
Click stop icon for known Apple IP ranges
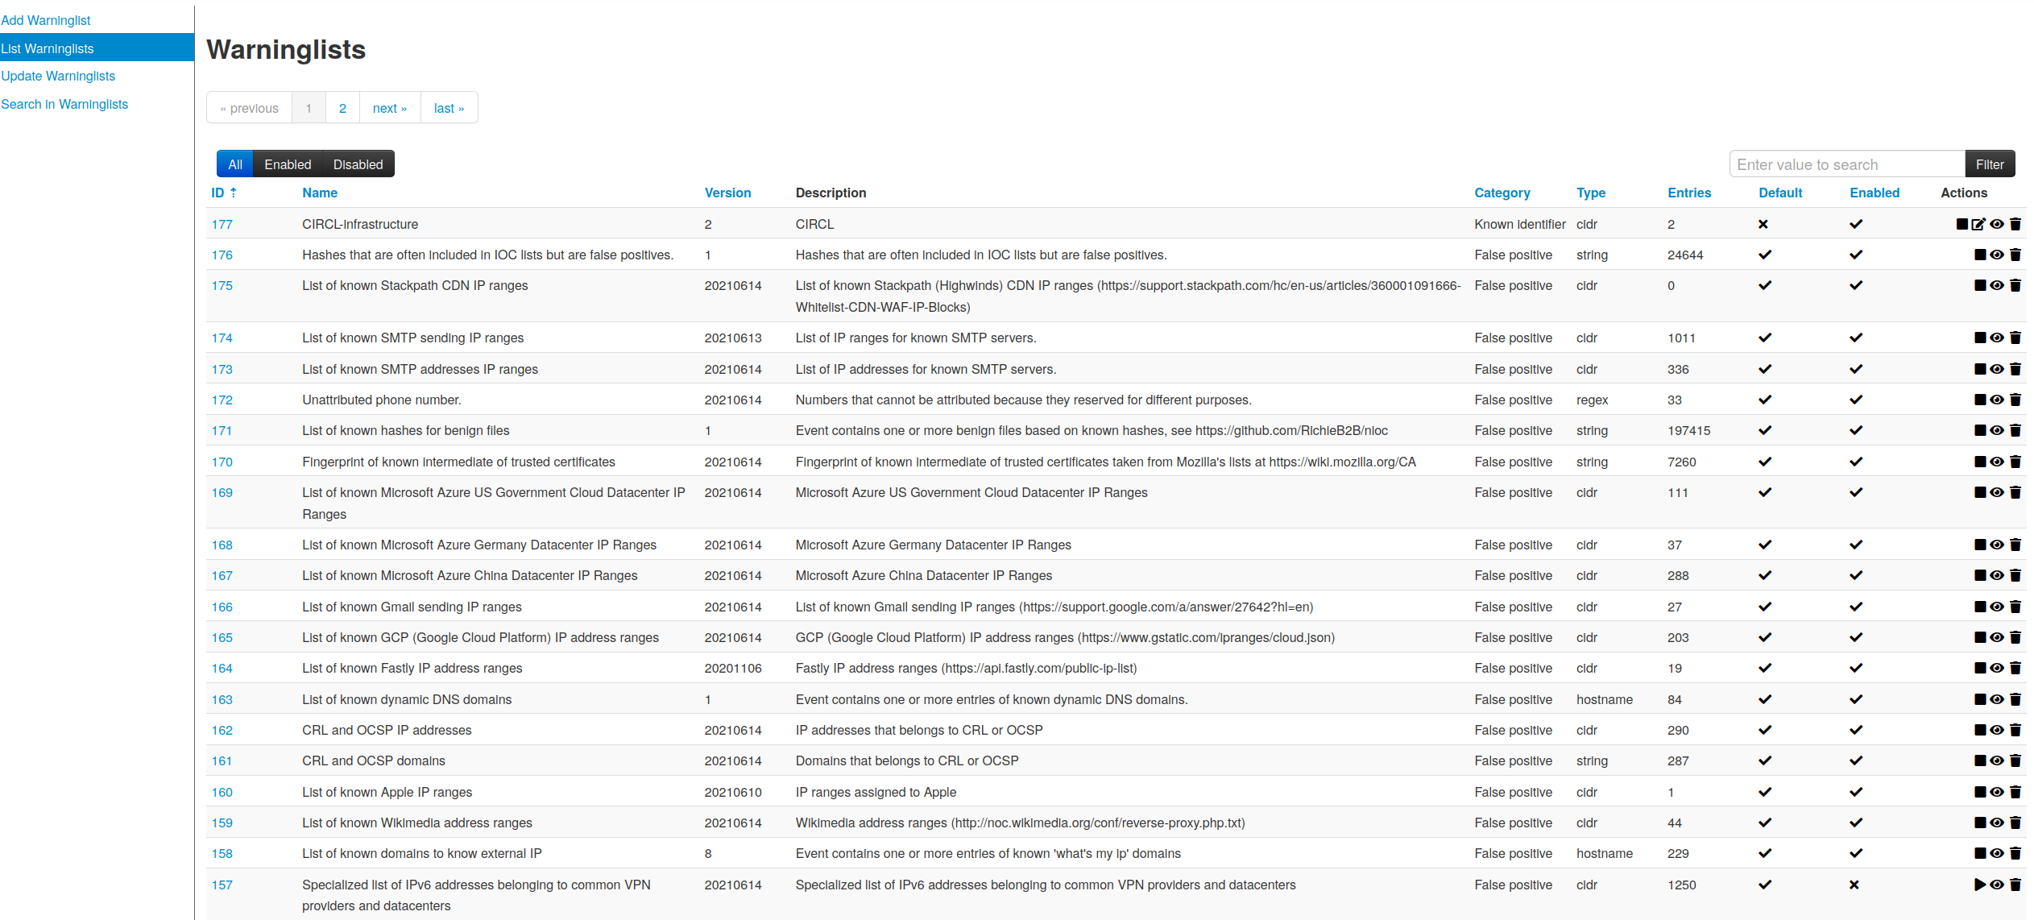(1980, 793)
